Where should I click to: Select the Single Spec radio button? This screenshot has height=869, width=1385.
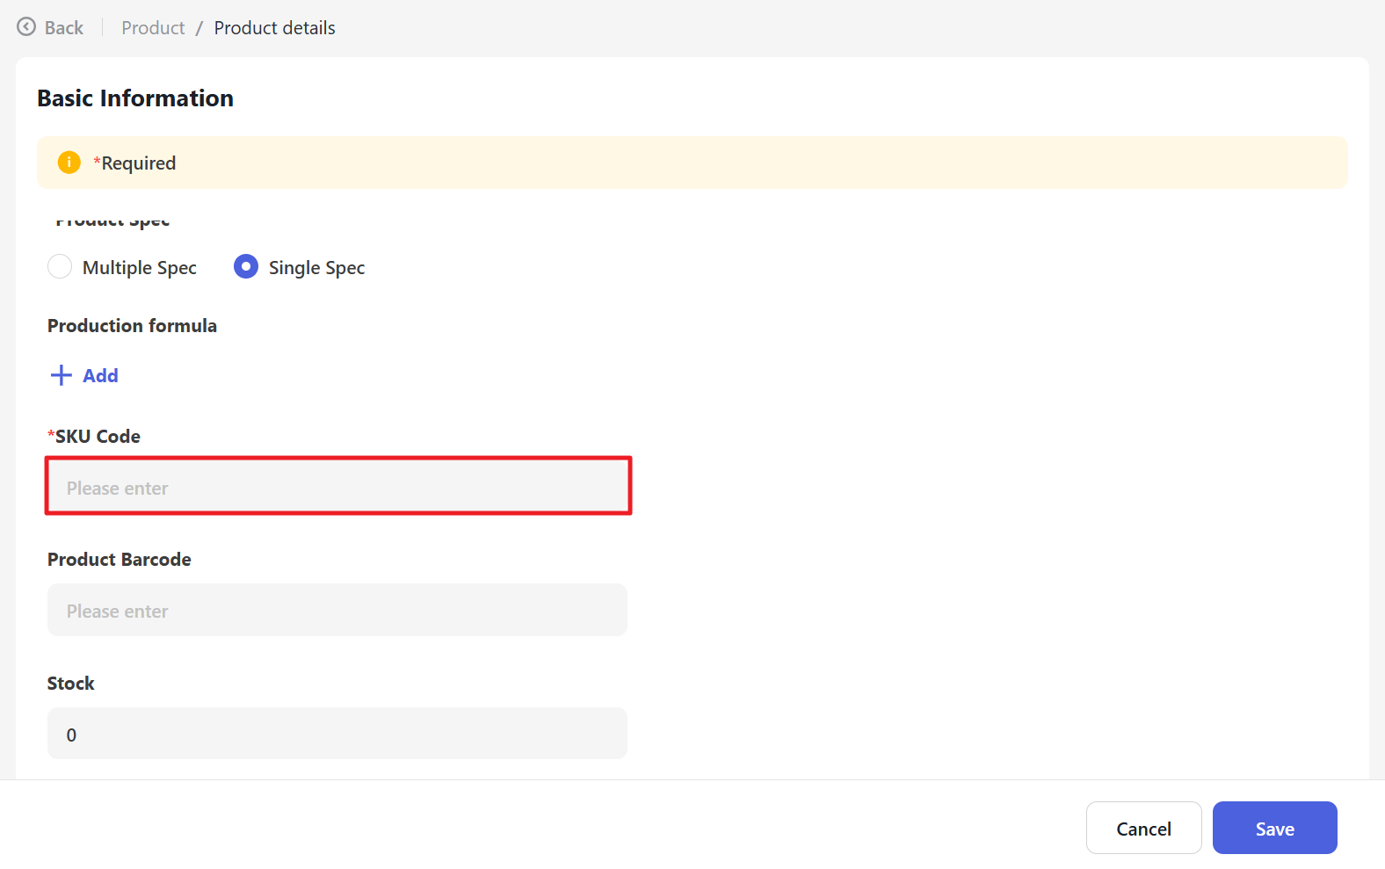click(x=246, y=267)
